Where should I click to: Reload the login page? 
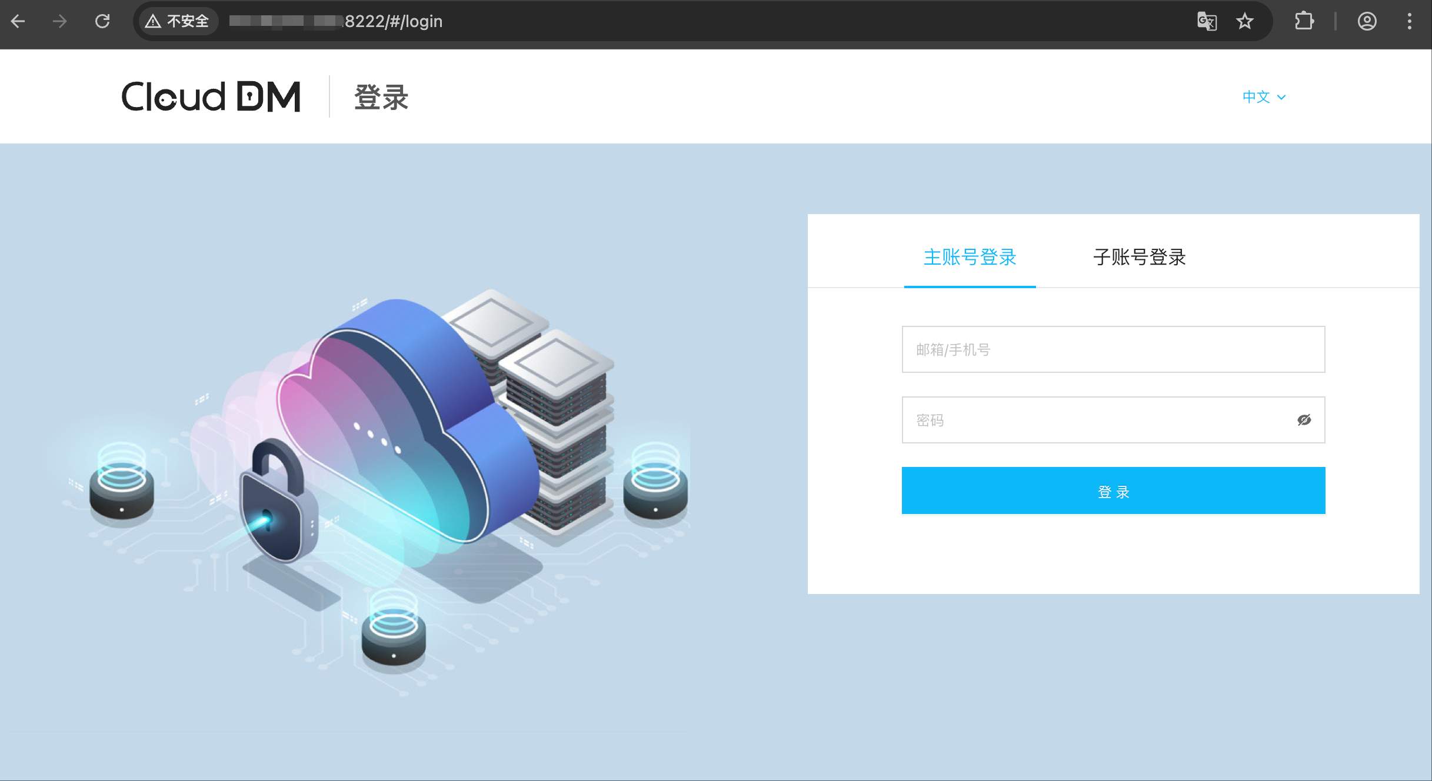click(x=102, y=22)
